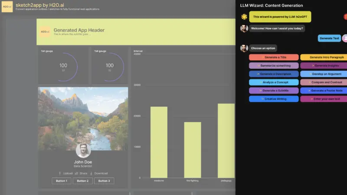Click the Upload link on profile card
Image resolution: width=347 pixels, height=195 pixels.
tap(68, 173)
